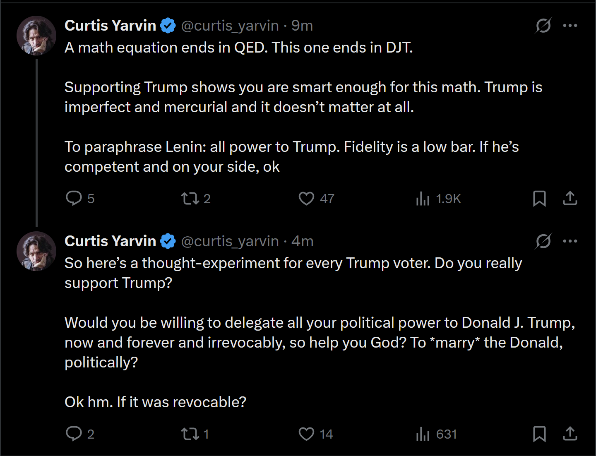Open more options on 4m tweet

[x=570, y=241]
